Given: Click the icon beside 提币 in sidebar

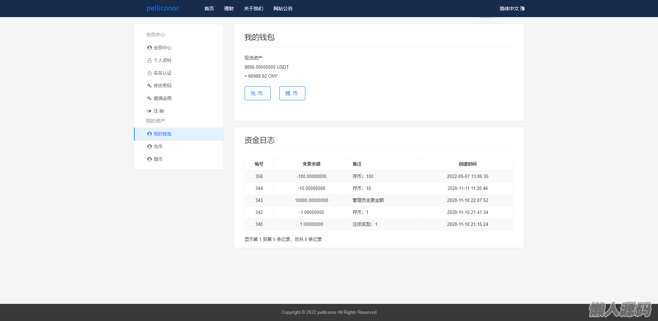Looking at the screenshot, I should point(149,159).
